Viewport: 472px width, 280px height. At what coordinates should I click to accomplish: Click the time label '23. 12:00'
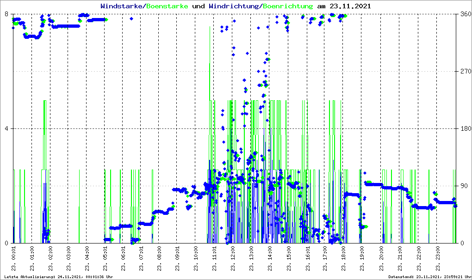click(233, 259)
